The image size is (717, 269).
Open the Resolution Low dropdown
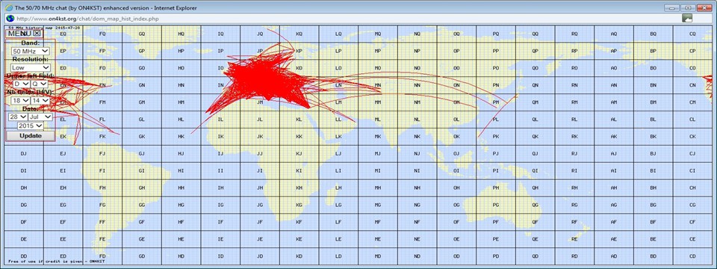tap(31, 67)
